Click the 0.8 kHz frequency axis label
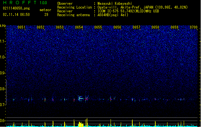 point(3,89)
